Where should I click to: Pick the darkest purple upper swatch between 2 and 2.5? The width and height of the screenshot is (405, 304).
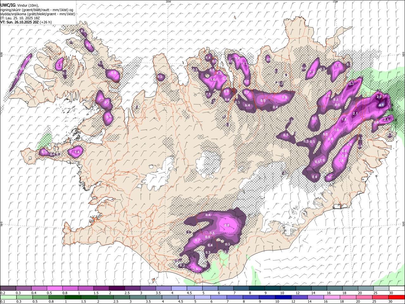click(117, 288)
